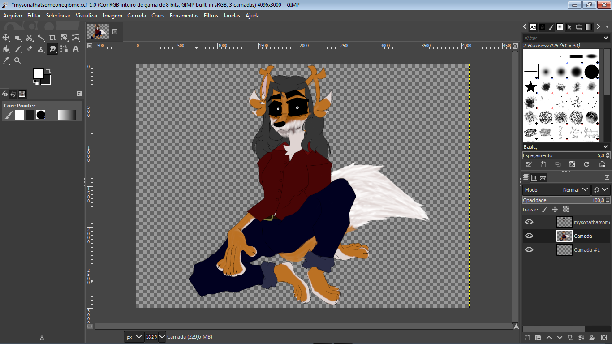Choose the Eraser tool

30,49
